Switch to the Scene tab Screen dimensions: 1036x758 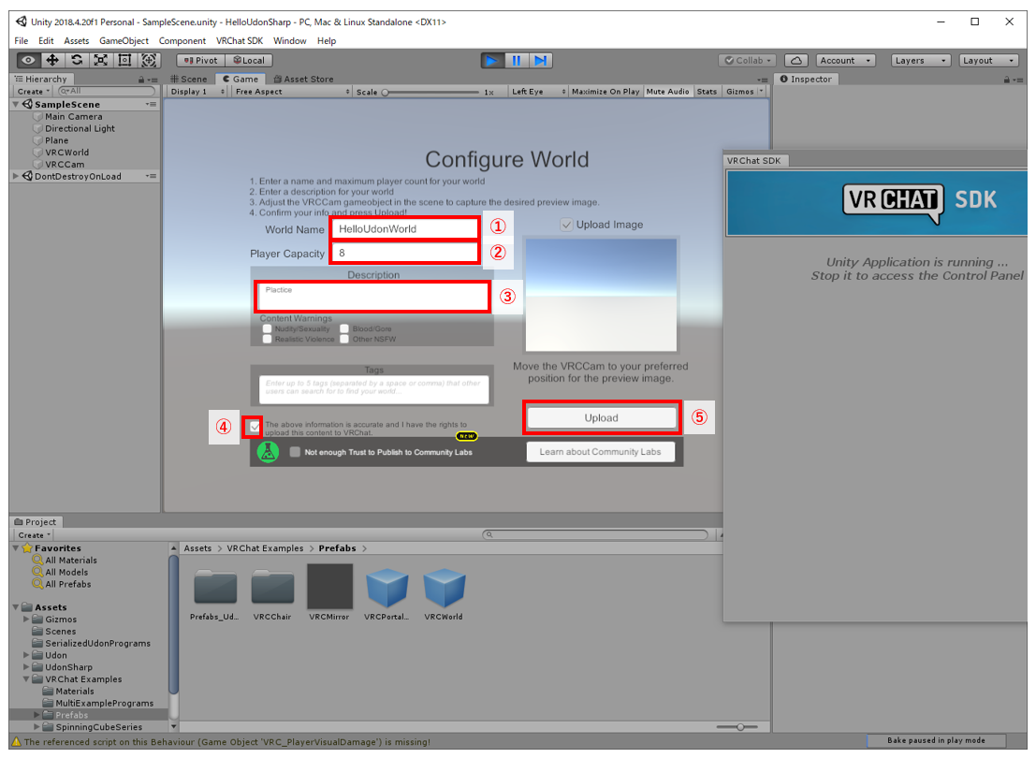189,80
